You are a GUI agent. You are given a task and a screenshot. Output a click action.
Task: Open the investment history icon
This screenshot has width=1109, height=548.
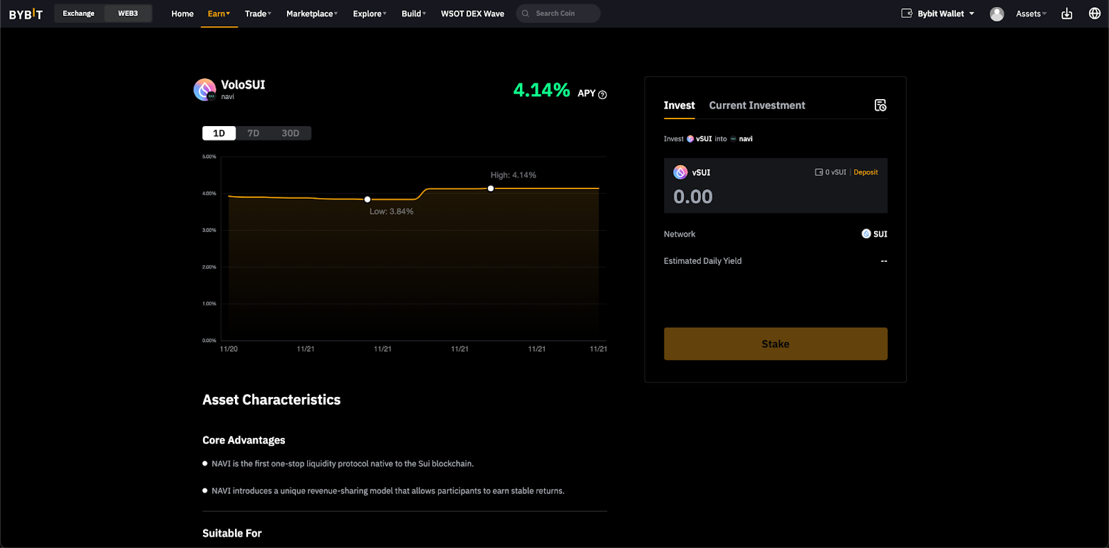point(880,105)
